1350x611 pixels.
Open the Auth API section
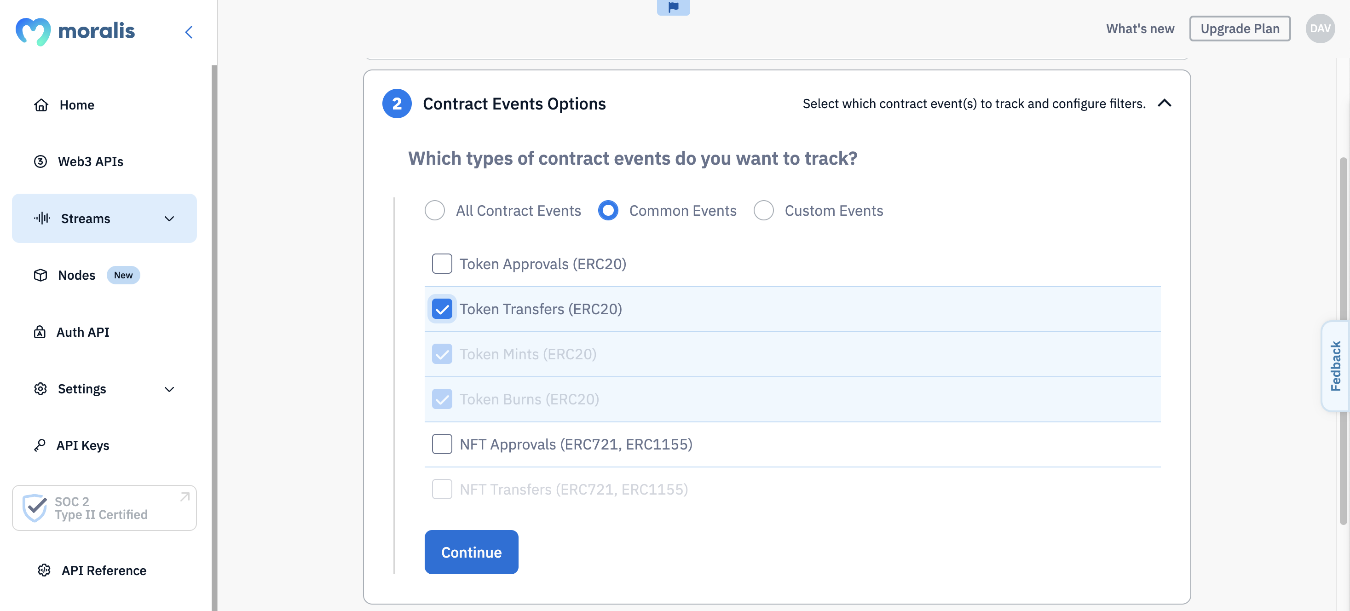click(83, 332)
